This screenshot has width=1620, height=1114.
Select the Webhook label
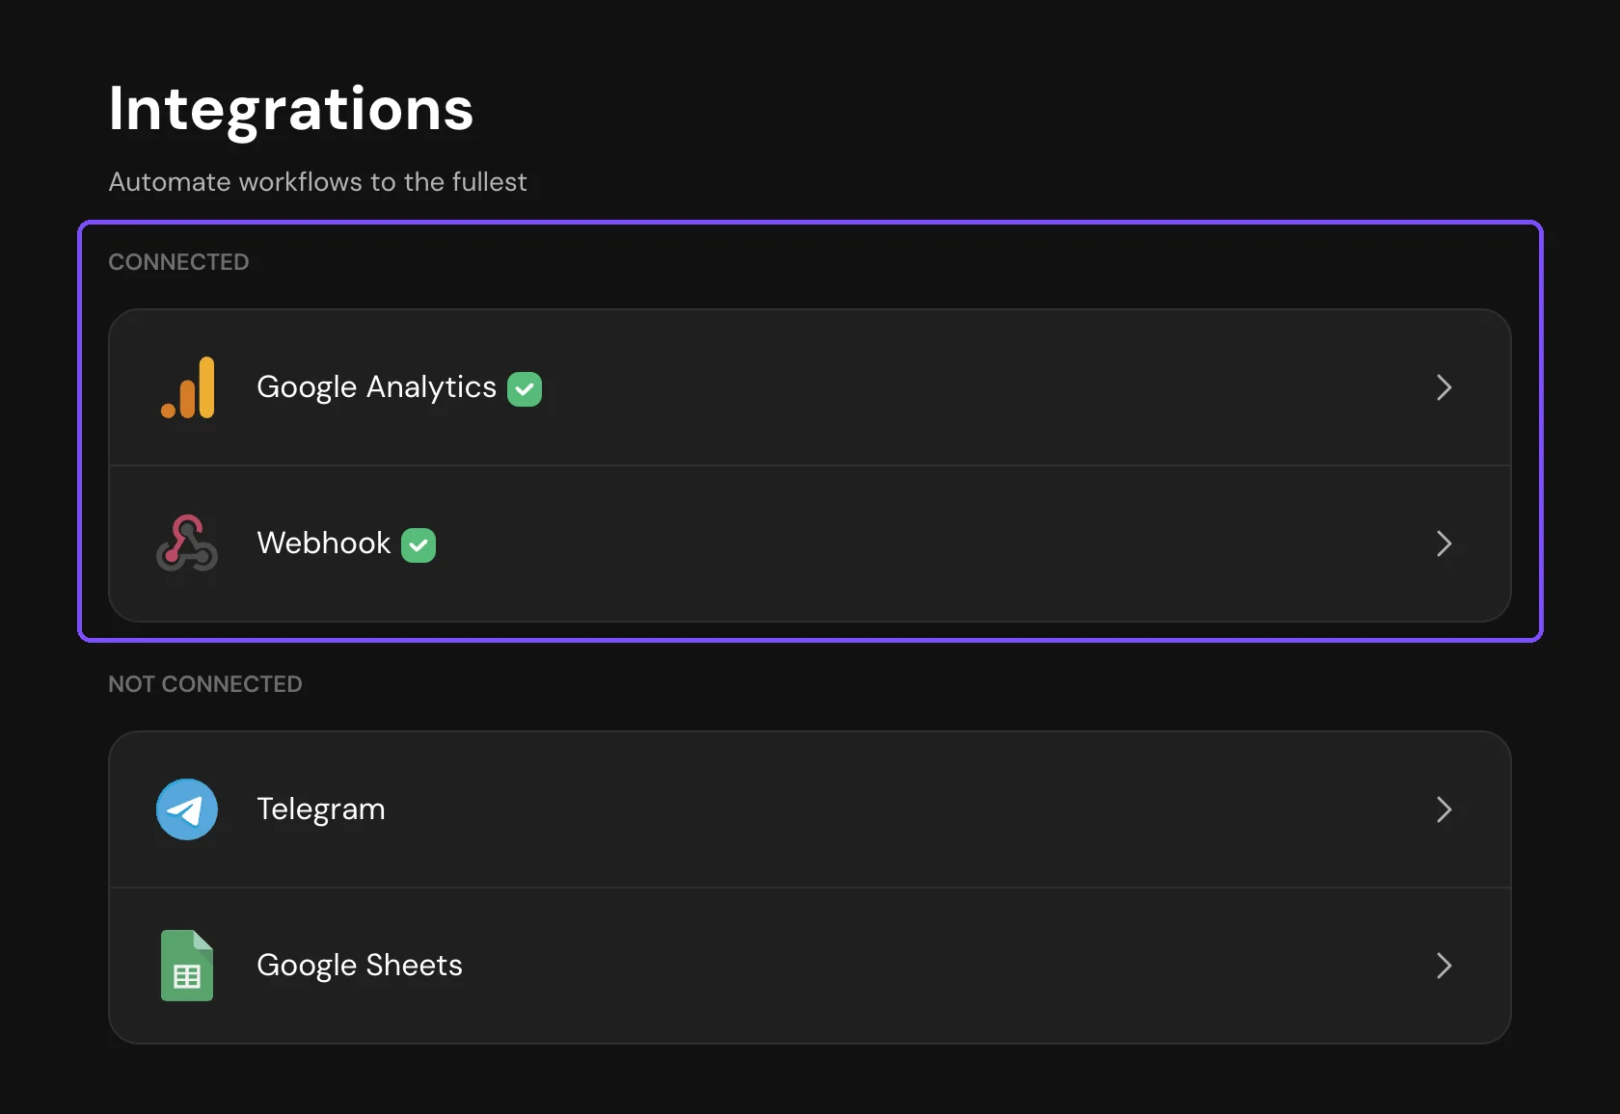click(324, 544)
